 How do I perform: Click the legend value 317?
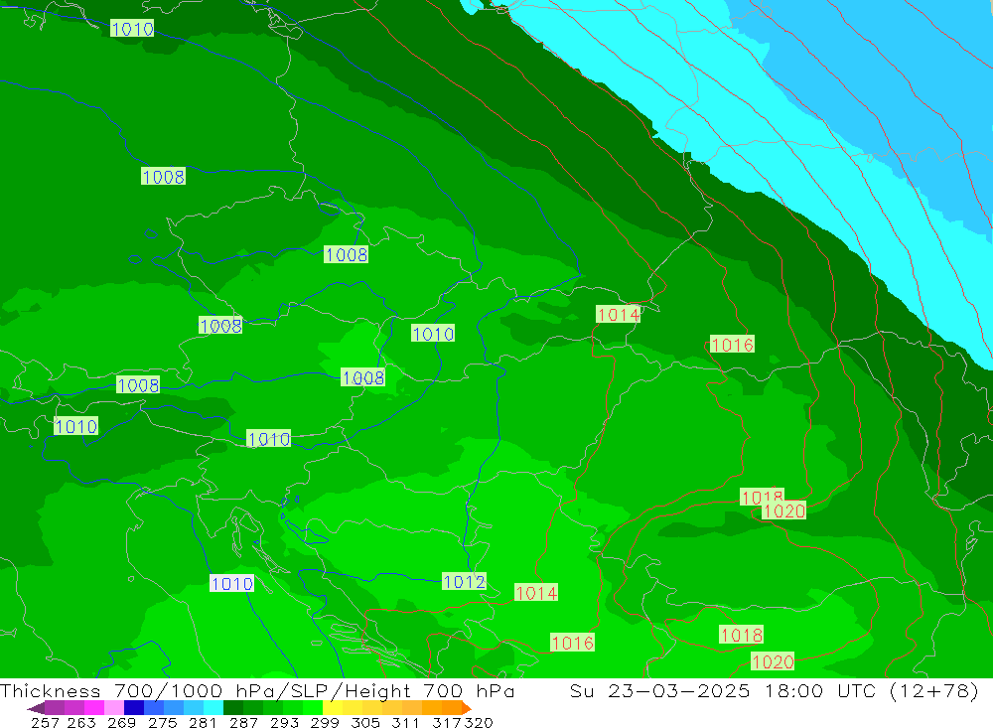[x=447, y=722]
